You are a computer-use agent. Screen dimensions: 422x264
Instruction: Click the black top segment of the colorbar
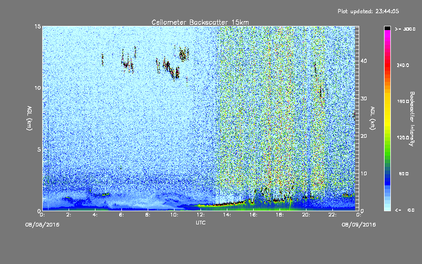coord(387,28)
